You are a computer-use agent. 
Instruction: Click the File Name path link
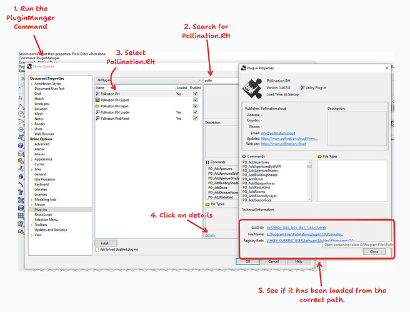point(305,234)
